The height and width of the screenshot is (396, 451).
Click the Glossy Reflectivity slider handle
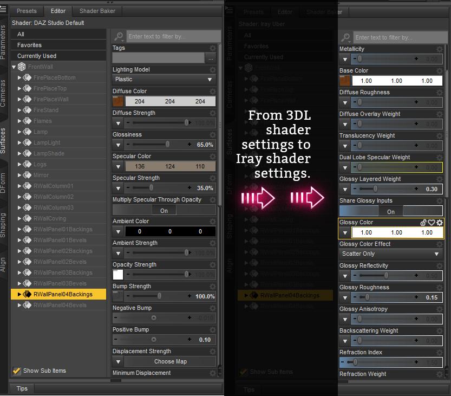coord(386,275)
